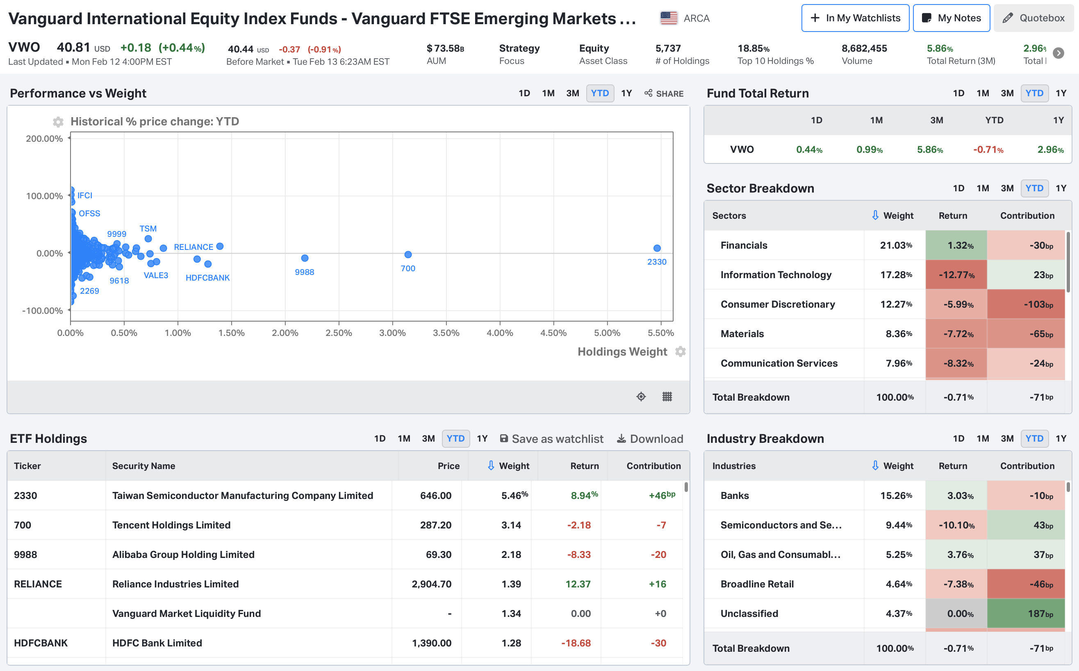Select the Communication Services sector row
This screenshot has height=671, width=1079.
pos(885,363)
